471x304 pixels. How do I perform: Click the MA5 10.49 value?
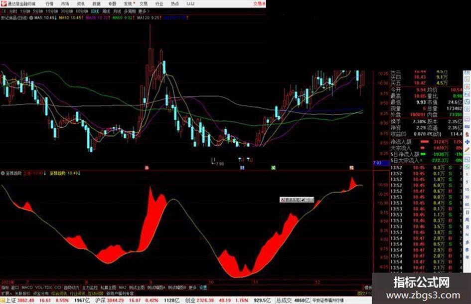(x=45, y=18)
